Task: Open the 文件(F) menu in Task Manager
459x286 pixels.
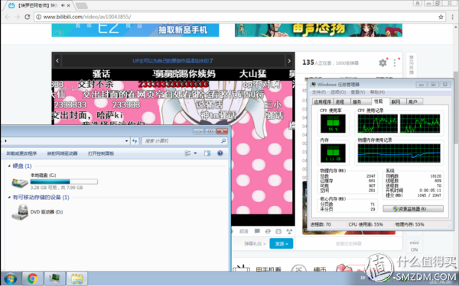Action: (x=319, y=92)
